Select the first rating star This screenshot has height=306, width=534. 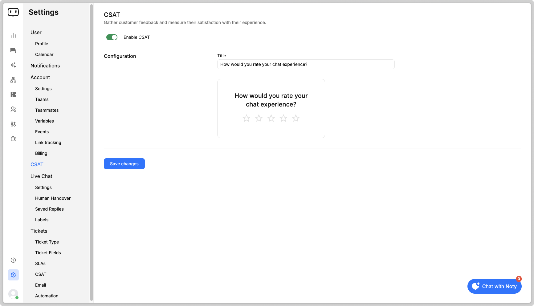pos(247,118)
